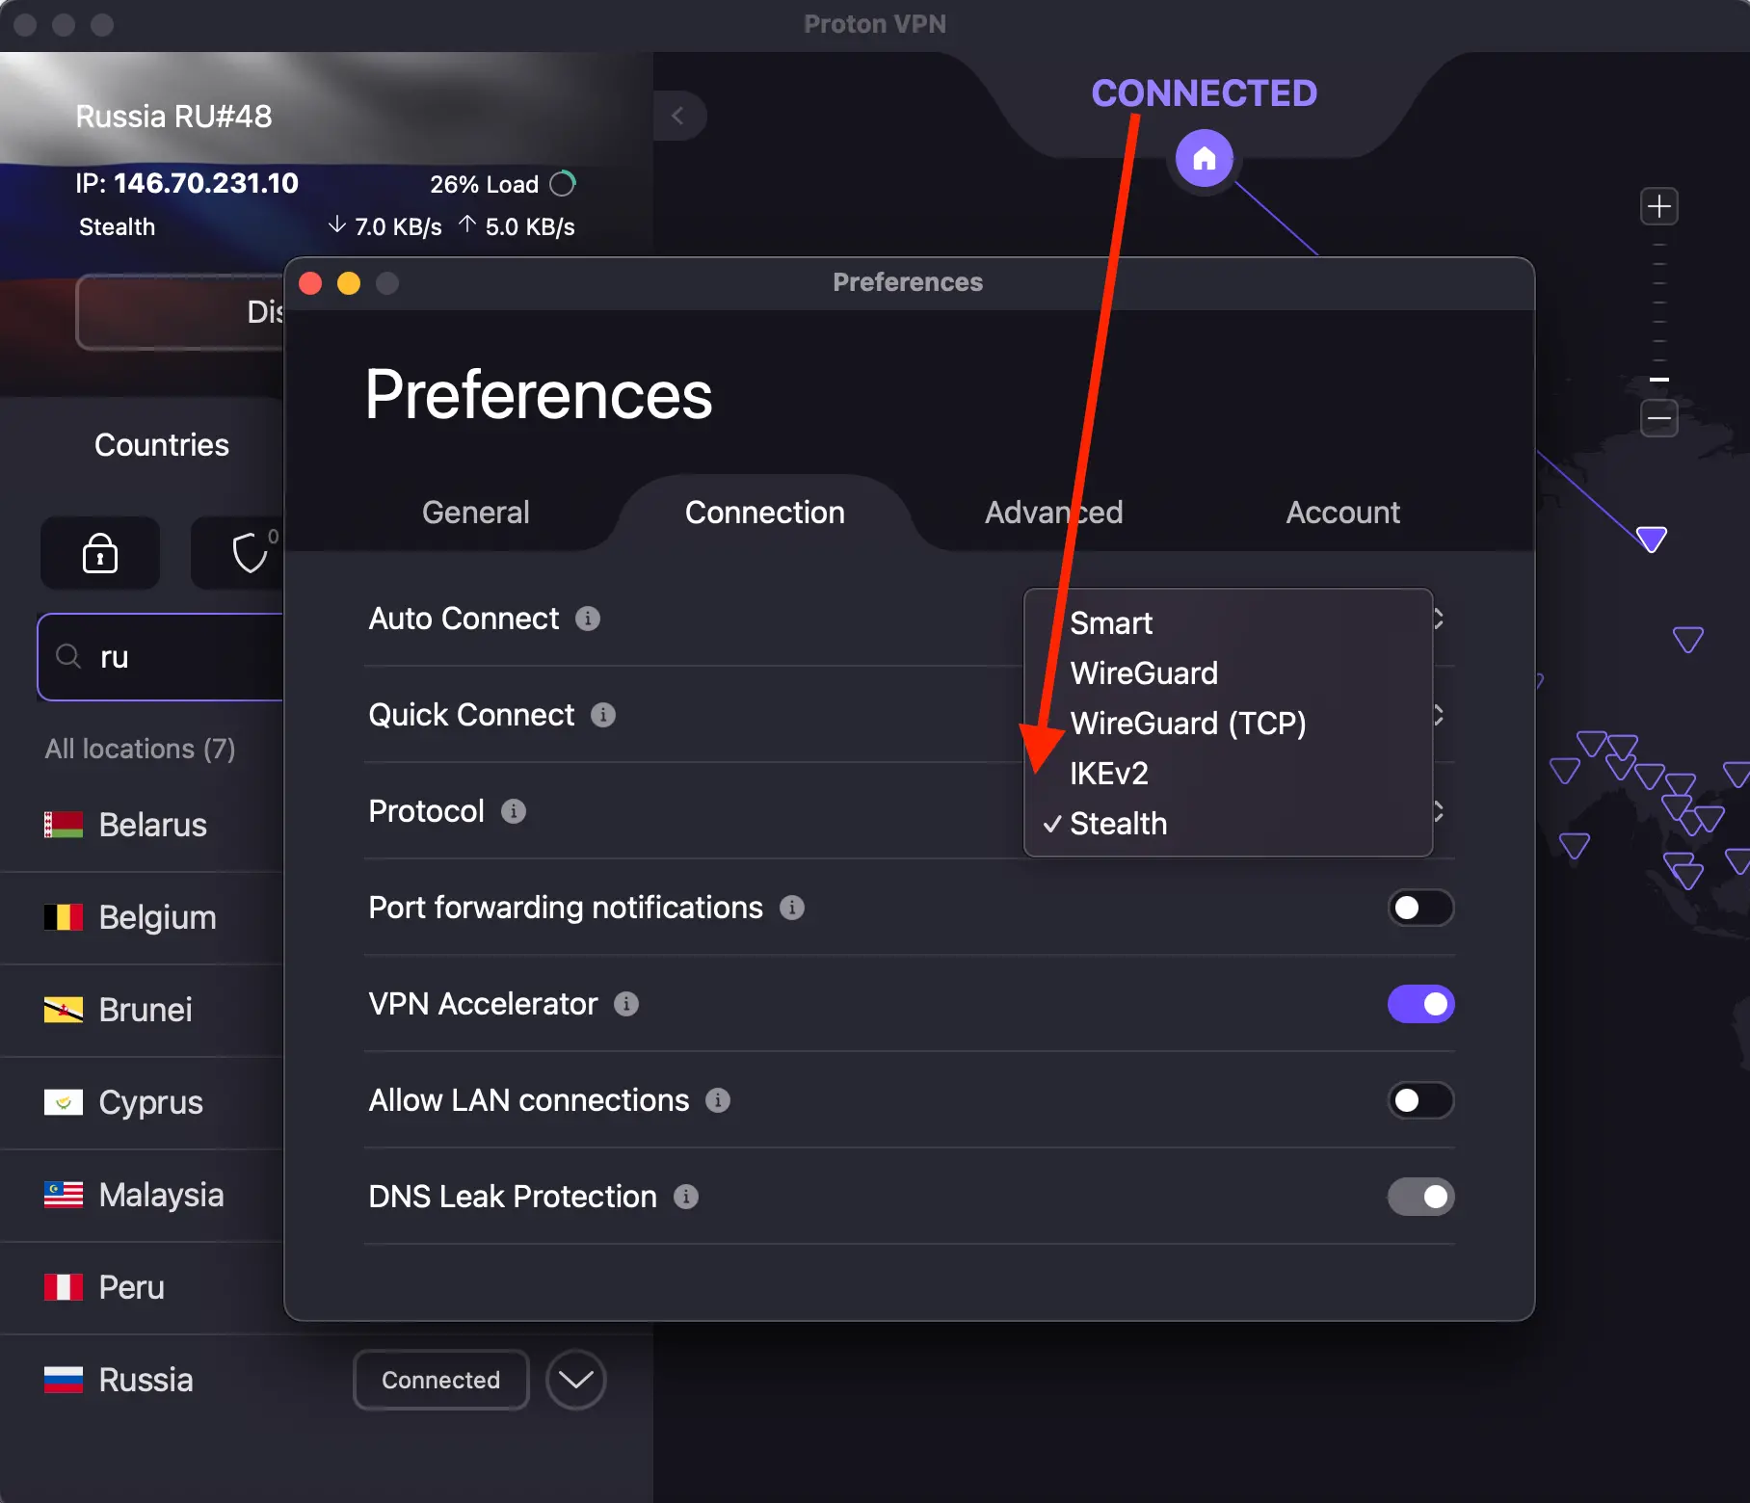
Task: Click the info icon beside Auto Connect
Action: [x=589, y=620]
